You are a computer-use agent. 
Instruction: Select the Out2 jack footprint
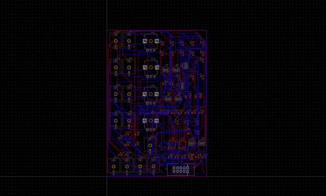pos(127,166)
